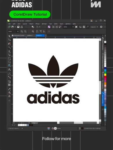Click the Export icon
This screenshot has height=150, width=113.
pos(57,27)
